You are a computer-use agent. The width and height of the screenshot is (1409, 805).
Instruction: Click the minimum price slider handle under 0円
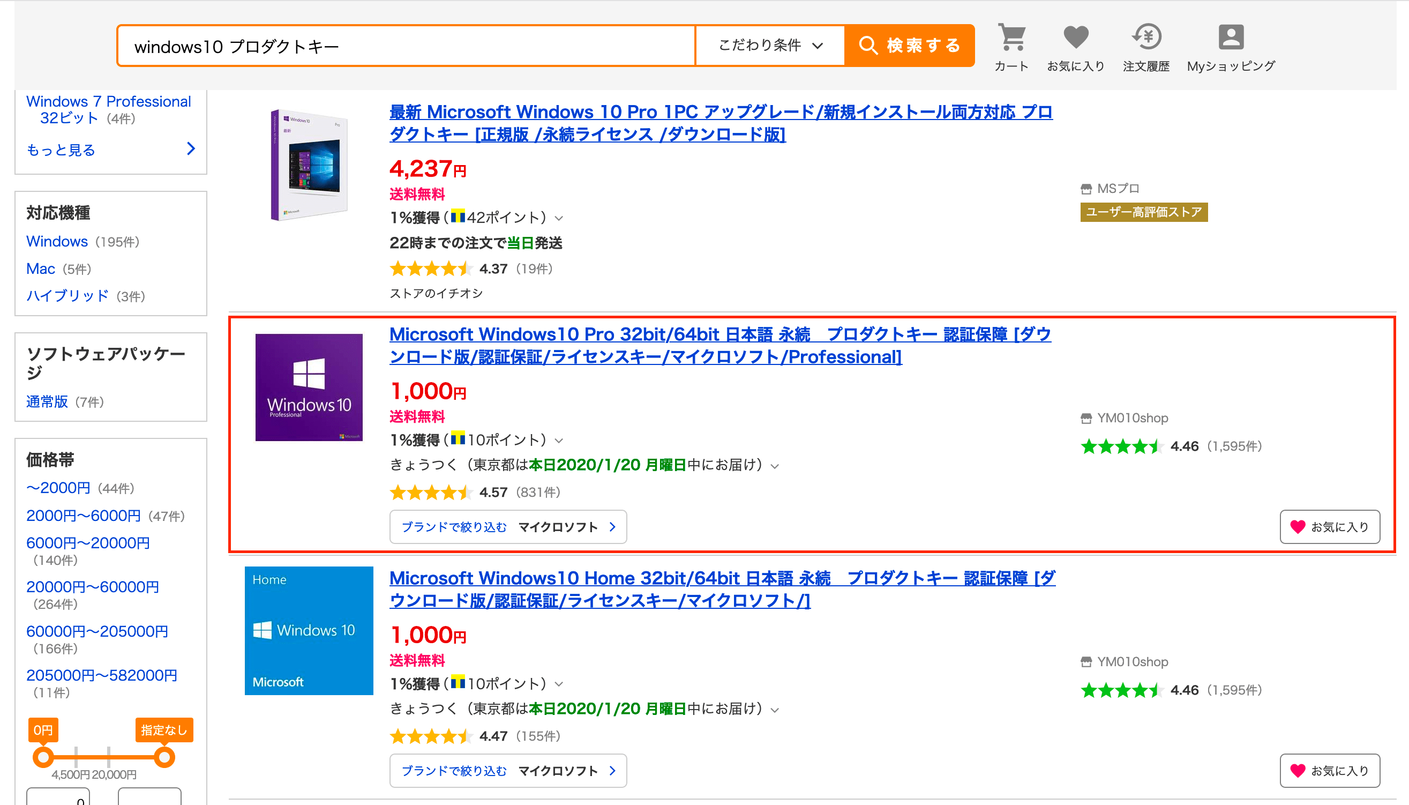[43, 757]
